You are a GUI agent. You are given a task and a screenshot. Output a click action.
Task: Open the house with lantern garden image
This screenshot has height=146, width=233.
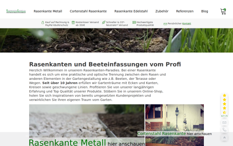coord(175,118)
